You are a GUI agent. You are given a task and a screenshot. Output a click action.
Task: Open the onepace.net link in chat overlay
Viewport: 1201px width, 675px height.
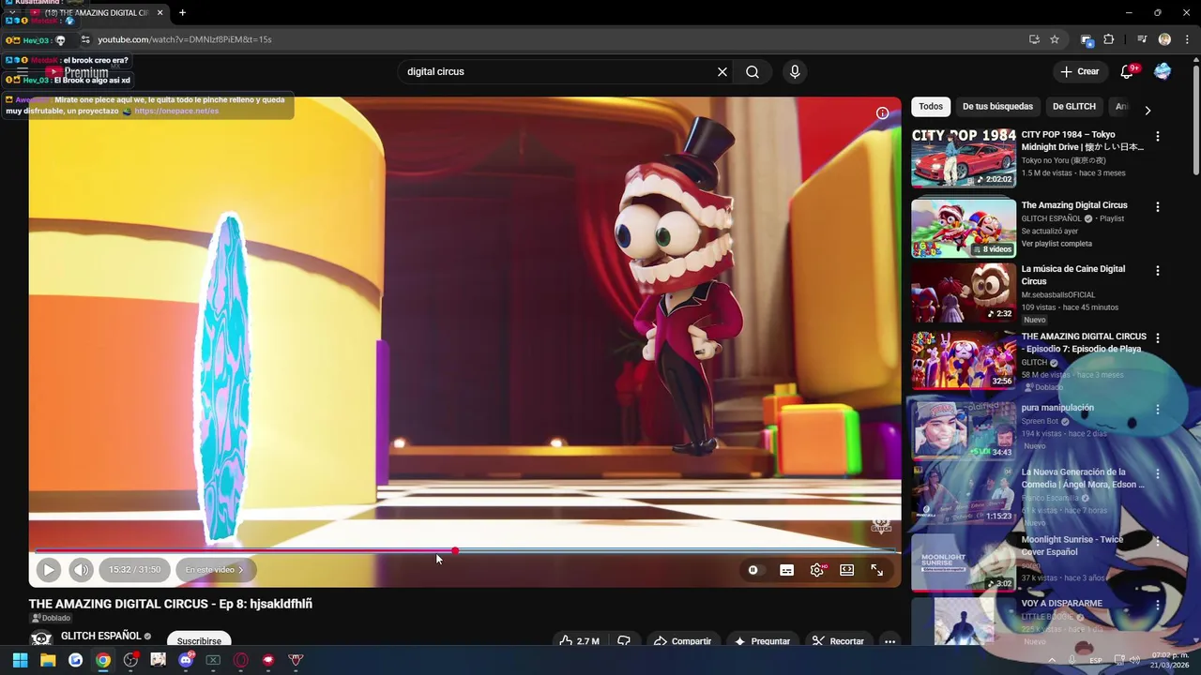[x=176, y=111]
